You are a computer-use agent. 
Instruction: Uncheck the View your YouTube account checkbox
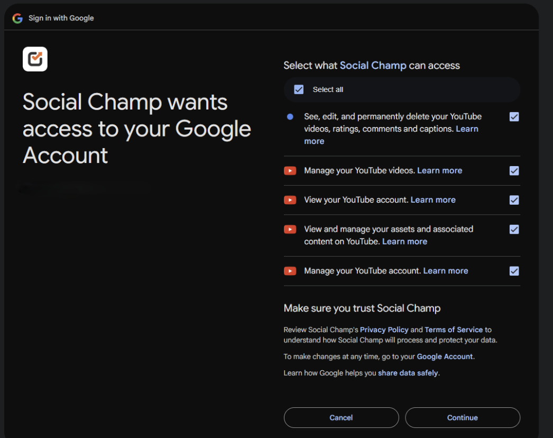[514, 200]
